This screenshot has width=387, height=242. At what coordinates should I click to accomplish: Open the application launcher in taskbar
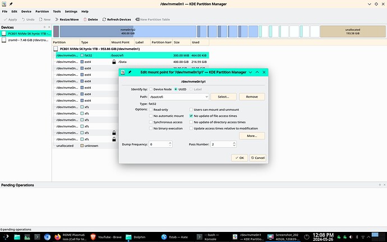pos(6,237)
